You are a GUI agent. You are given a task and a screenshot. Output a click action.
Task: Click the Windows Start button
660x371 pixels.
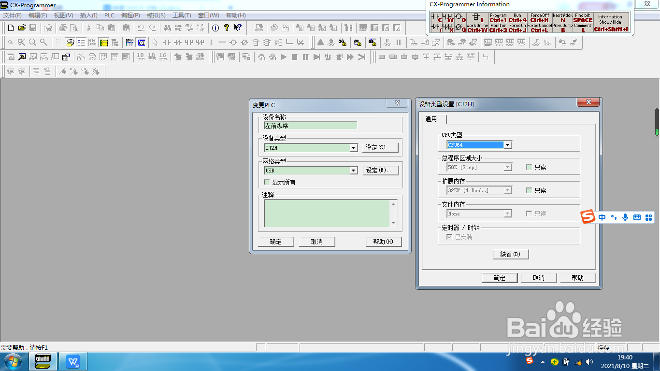pos(13,361)
